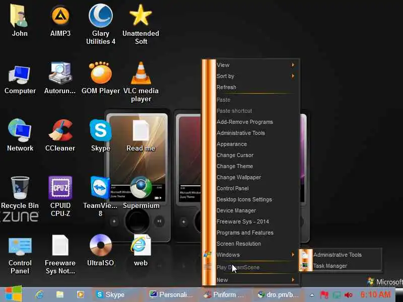This screenshot has width=403, height=302.
Task: Click the network tray icon
Action: (x=337, y=295)
